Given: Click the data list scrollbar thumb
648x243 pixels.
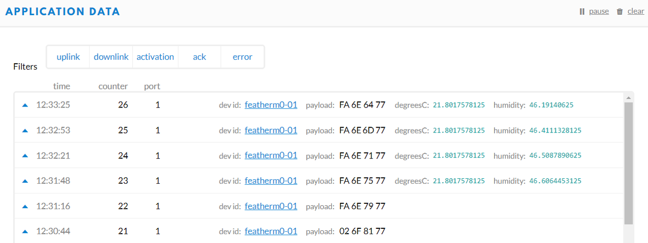Looking at the screenshot, I should (628, 163).
